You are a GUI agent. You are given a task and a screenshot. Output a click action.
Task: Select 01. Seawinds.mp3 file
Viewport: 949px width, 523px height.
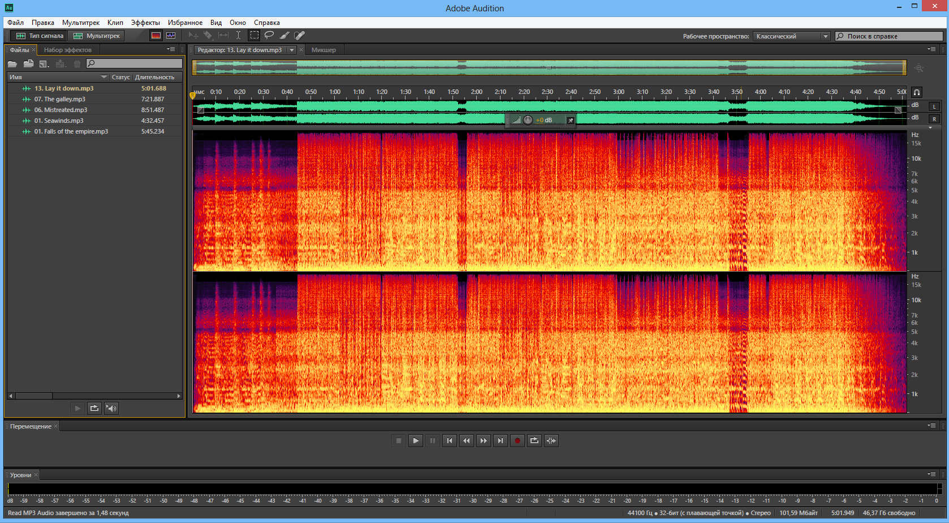94,121
